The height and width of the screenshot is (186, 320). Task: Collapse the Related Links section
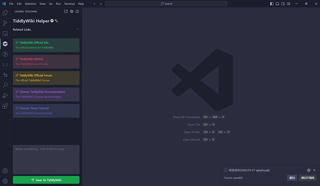(x=78, y=29)
